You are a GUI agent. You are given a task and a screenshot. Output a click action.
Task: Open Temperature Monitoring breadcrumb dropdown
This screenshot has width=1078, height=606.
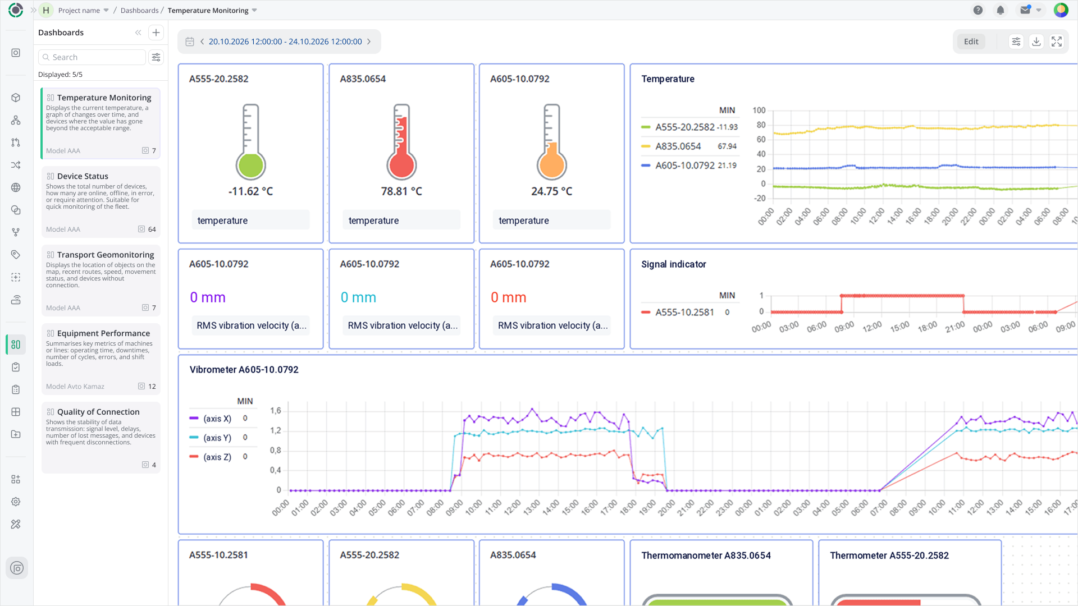tap(212, 10)
